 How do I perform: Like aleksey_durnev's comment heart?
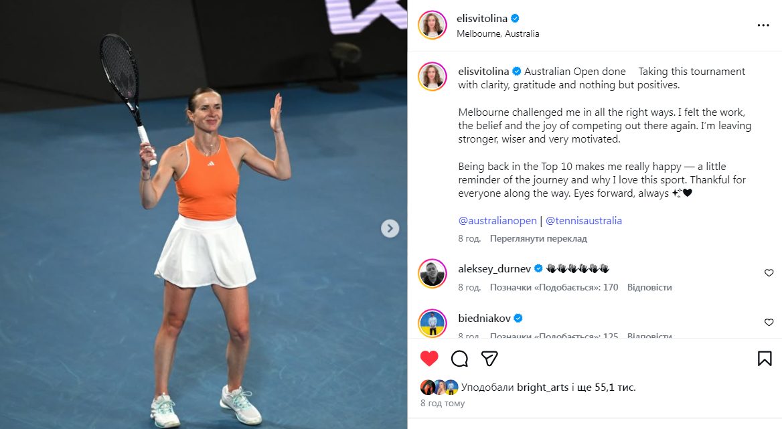point(769,272)
